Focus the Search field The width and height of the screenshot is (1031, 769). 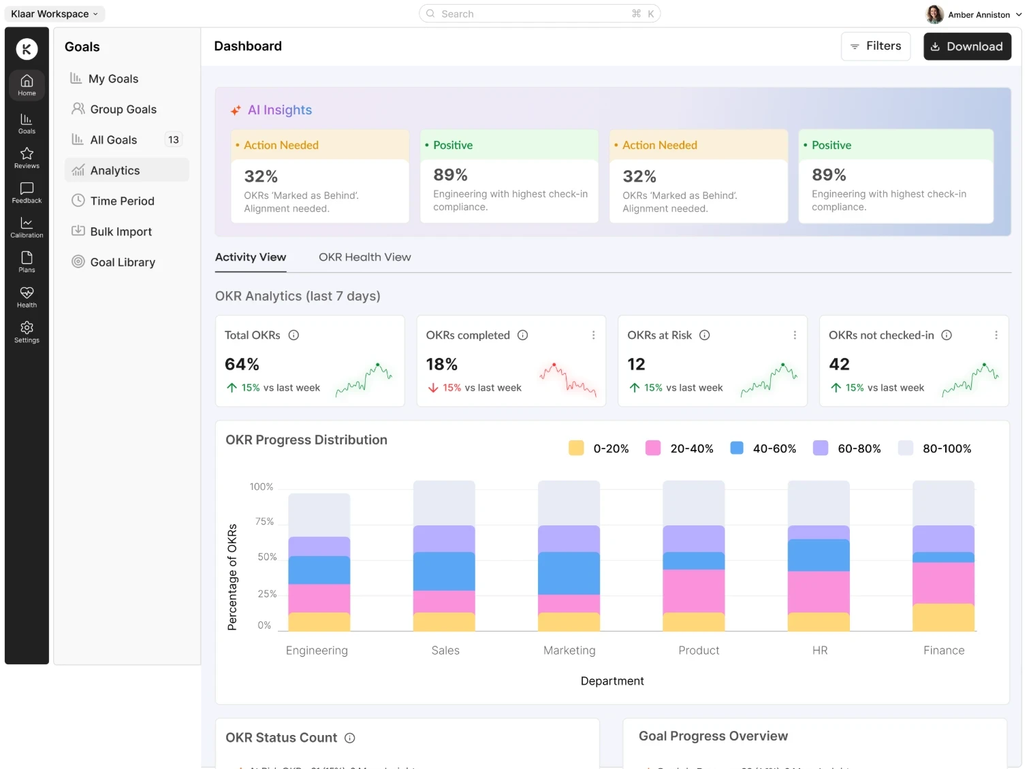click(539, 14)
